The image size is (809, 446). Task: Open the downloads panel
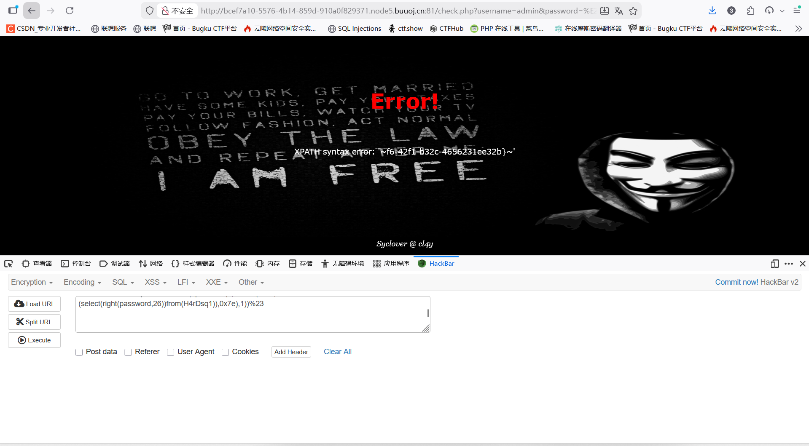point(712,11)
